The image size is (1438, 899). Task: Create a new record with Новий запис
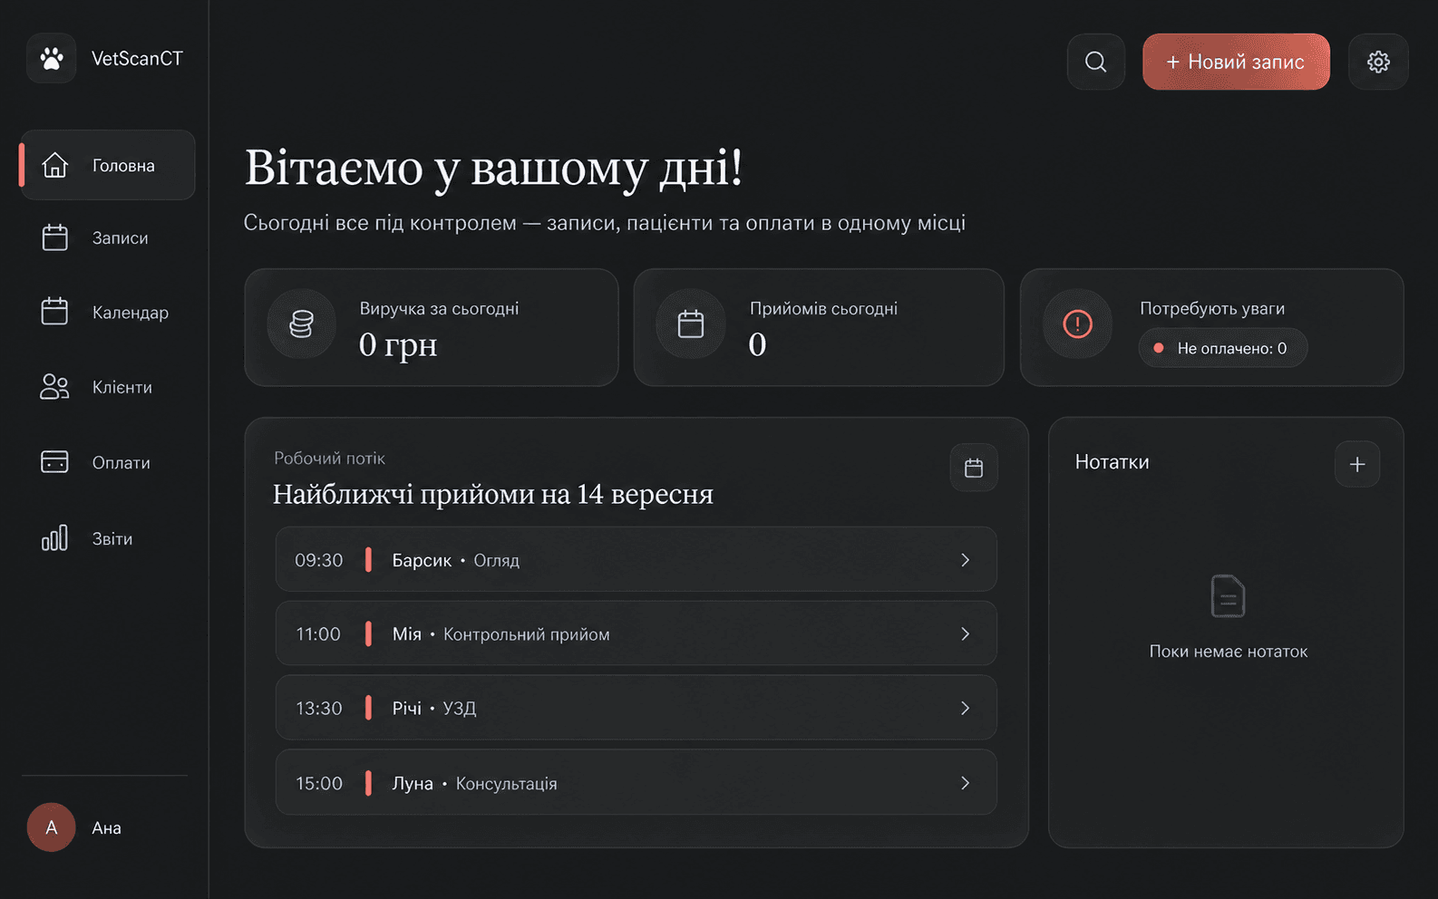(x=1236, y=62)
